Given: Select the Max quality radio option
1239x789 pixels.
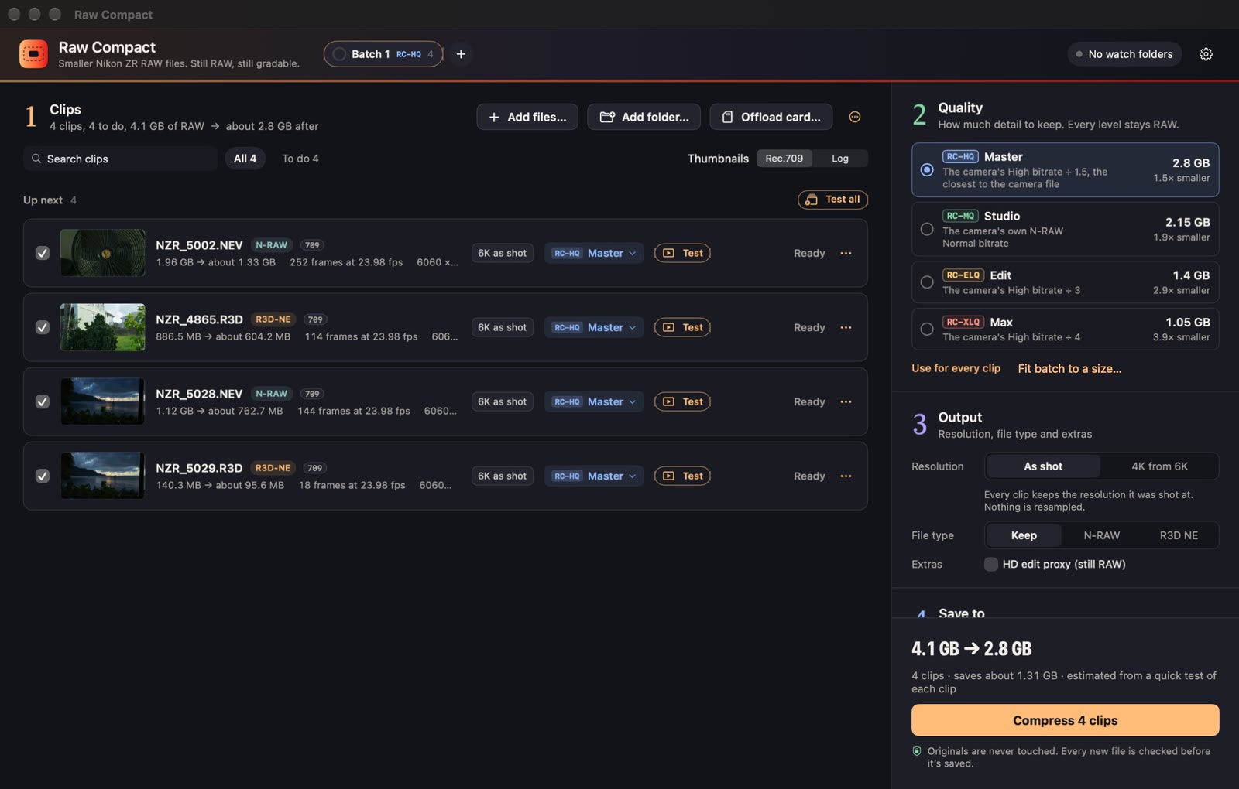Looking at the screenshot, I should click(927, 329).
